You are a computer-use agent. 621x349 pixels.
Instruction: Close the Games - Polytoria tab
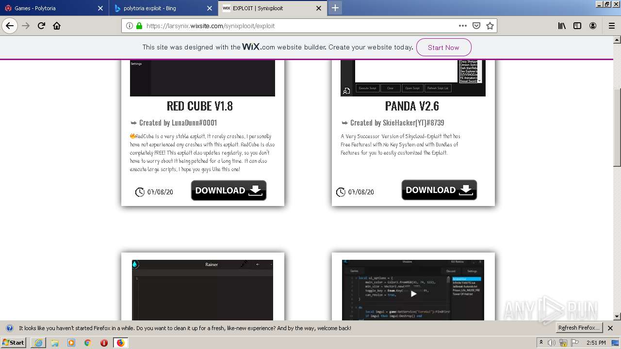[100, 8]
